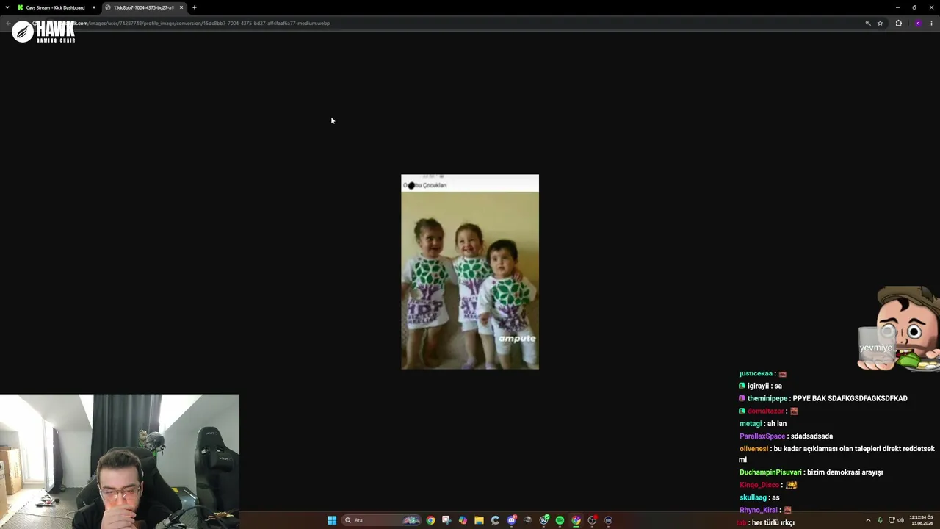940x529 pixels.
Task: Open Discord from the taskbar
Action: pos(511,520)
